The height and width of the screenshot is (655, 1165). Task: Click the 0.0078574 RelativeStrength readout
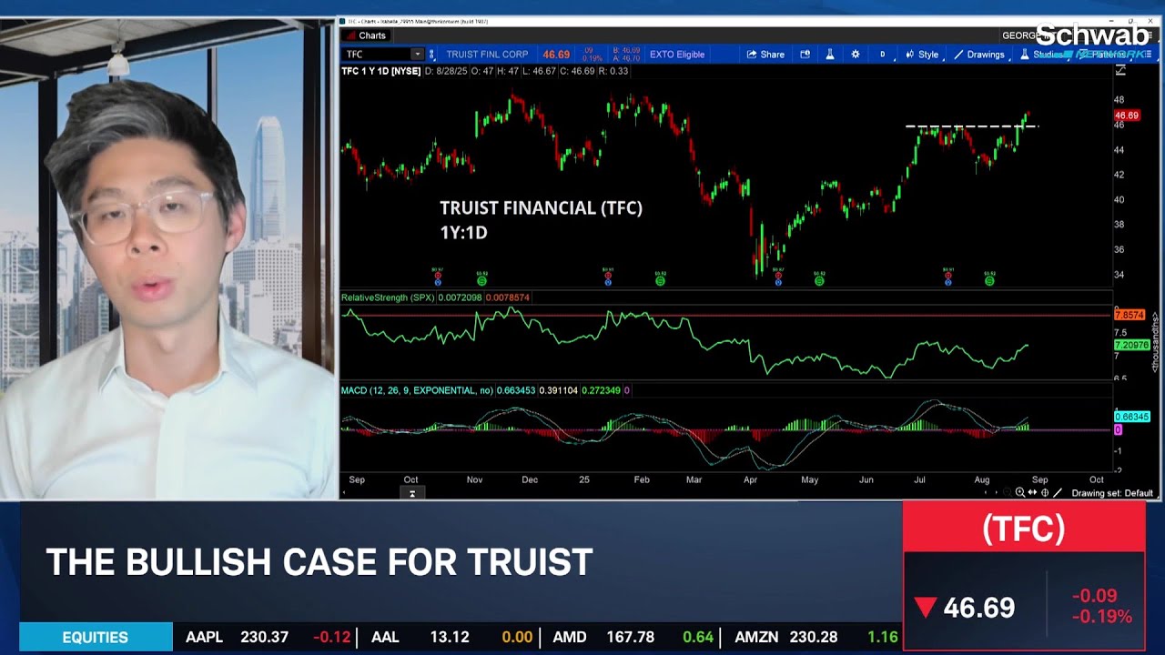click(508, 297)
